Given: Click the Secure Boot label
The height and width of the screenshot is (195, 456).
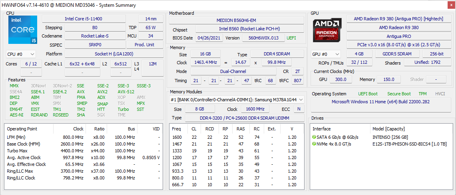Looking at the screenshot, I should click(399, 94).
